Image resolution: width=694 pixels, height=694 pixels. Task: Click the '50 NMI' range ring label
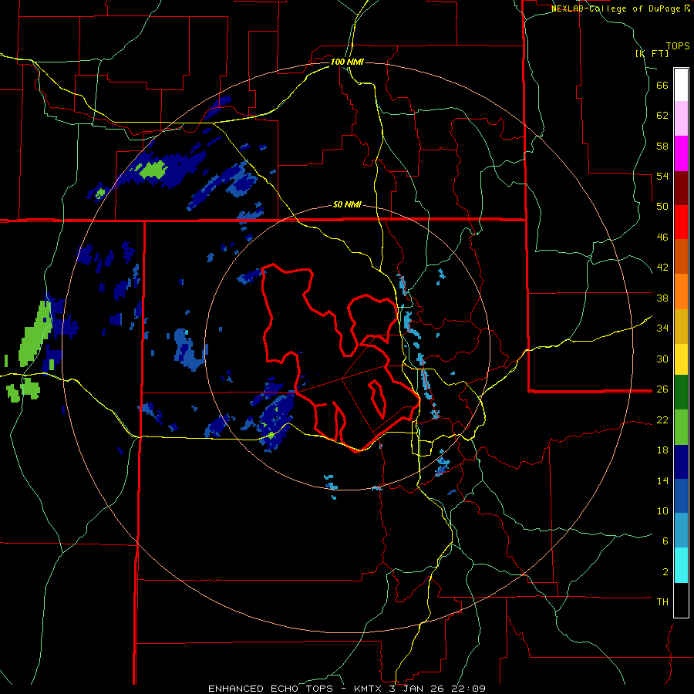(x=347, y=204)
